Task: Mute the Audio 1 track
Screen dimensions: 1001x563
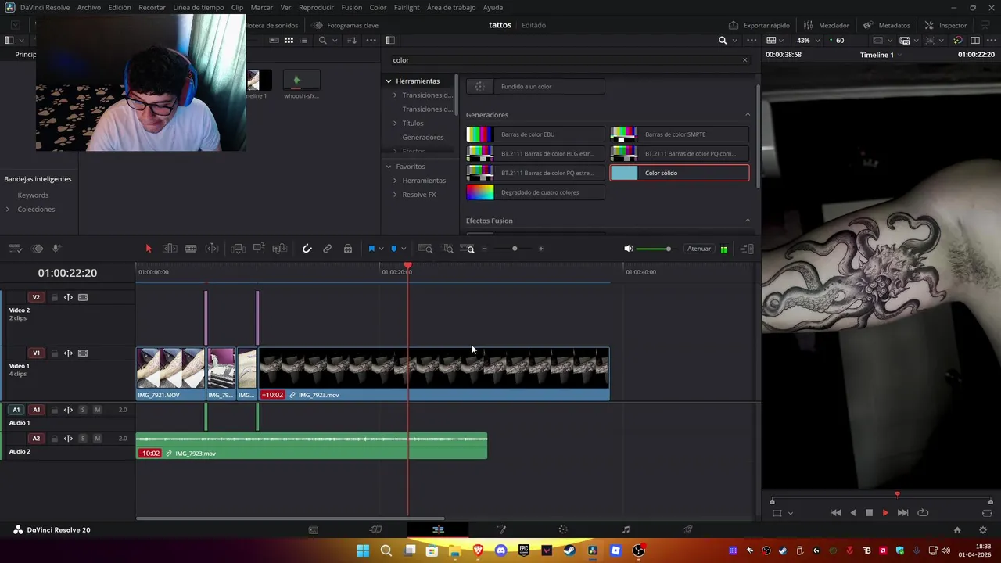Action: pos(97,410)
